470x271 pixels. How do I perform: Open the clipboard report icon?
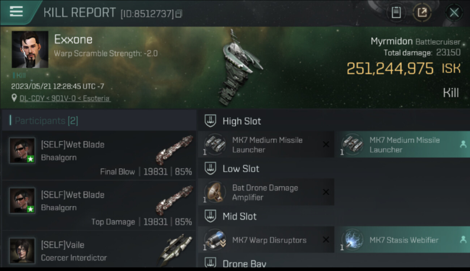[396, 13]
